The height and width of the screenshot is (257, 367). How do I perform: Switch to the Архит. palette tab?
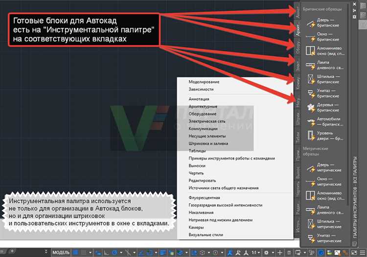coord(298,29)
